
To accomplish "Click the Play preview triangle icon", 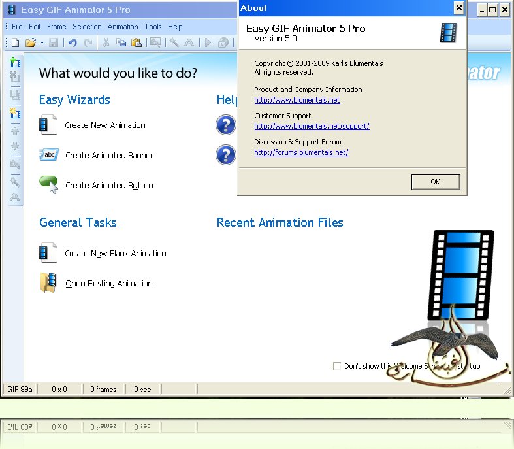I will tap(208, 42).
